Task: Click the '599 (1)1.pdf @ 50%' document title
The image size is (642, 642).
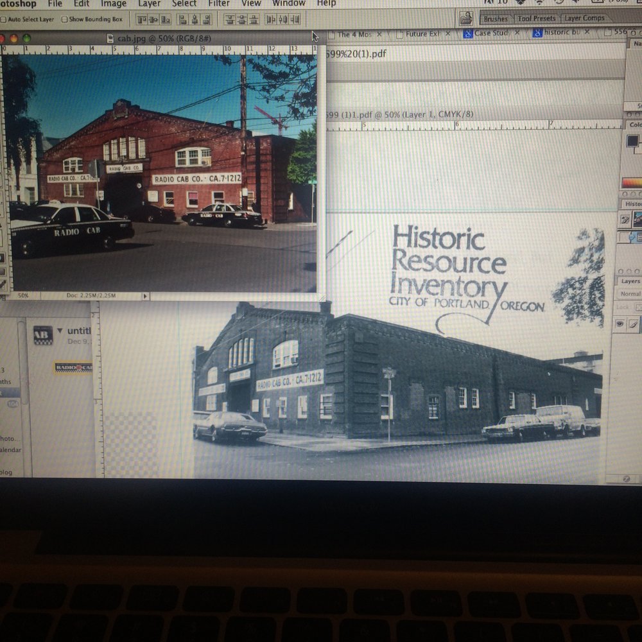Action: coord(400,114)
